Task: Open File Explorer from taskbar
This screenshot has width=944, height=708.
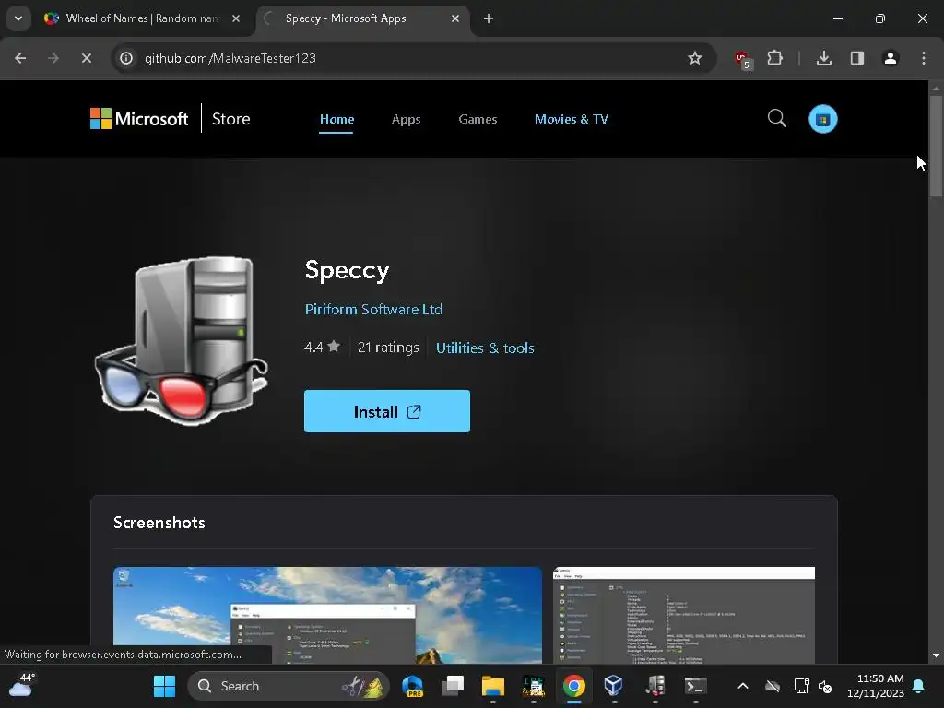Action: pos(493,686)
